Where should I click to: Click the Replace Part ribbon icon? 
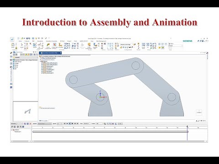95,45
